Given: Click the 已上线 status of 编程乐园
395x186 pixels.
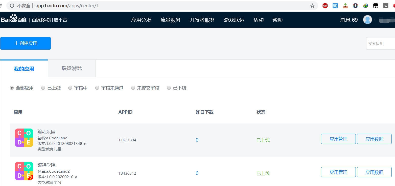Looking at the screenshot, I should 263,140.
